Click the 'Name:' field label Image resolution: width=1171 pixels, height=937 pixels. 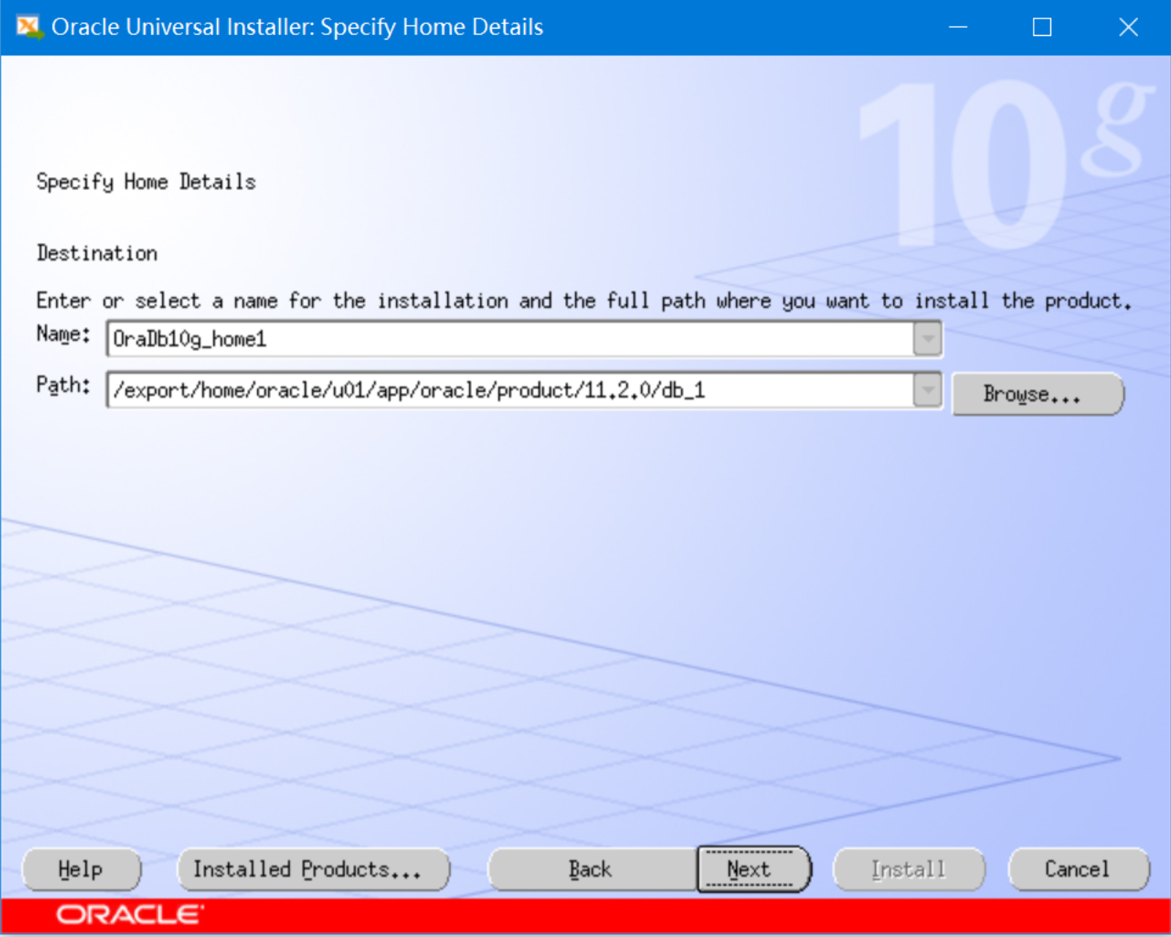tap(64, 334)
